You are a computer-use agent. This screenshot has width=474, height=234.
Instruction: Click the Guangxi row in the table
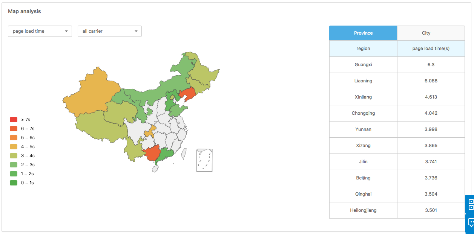[397, 65]
